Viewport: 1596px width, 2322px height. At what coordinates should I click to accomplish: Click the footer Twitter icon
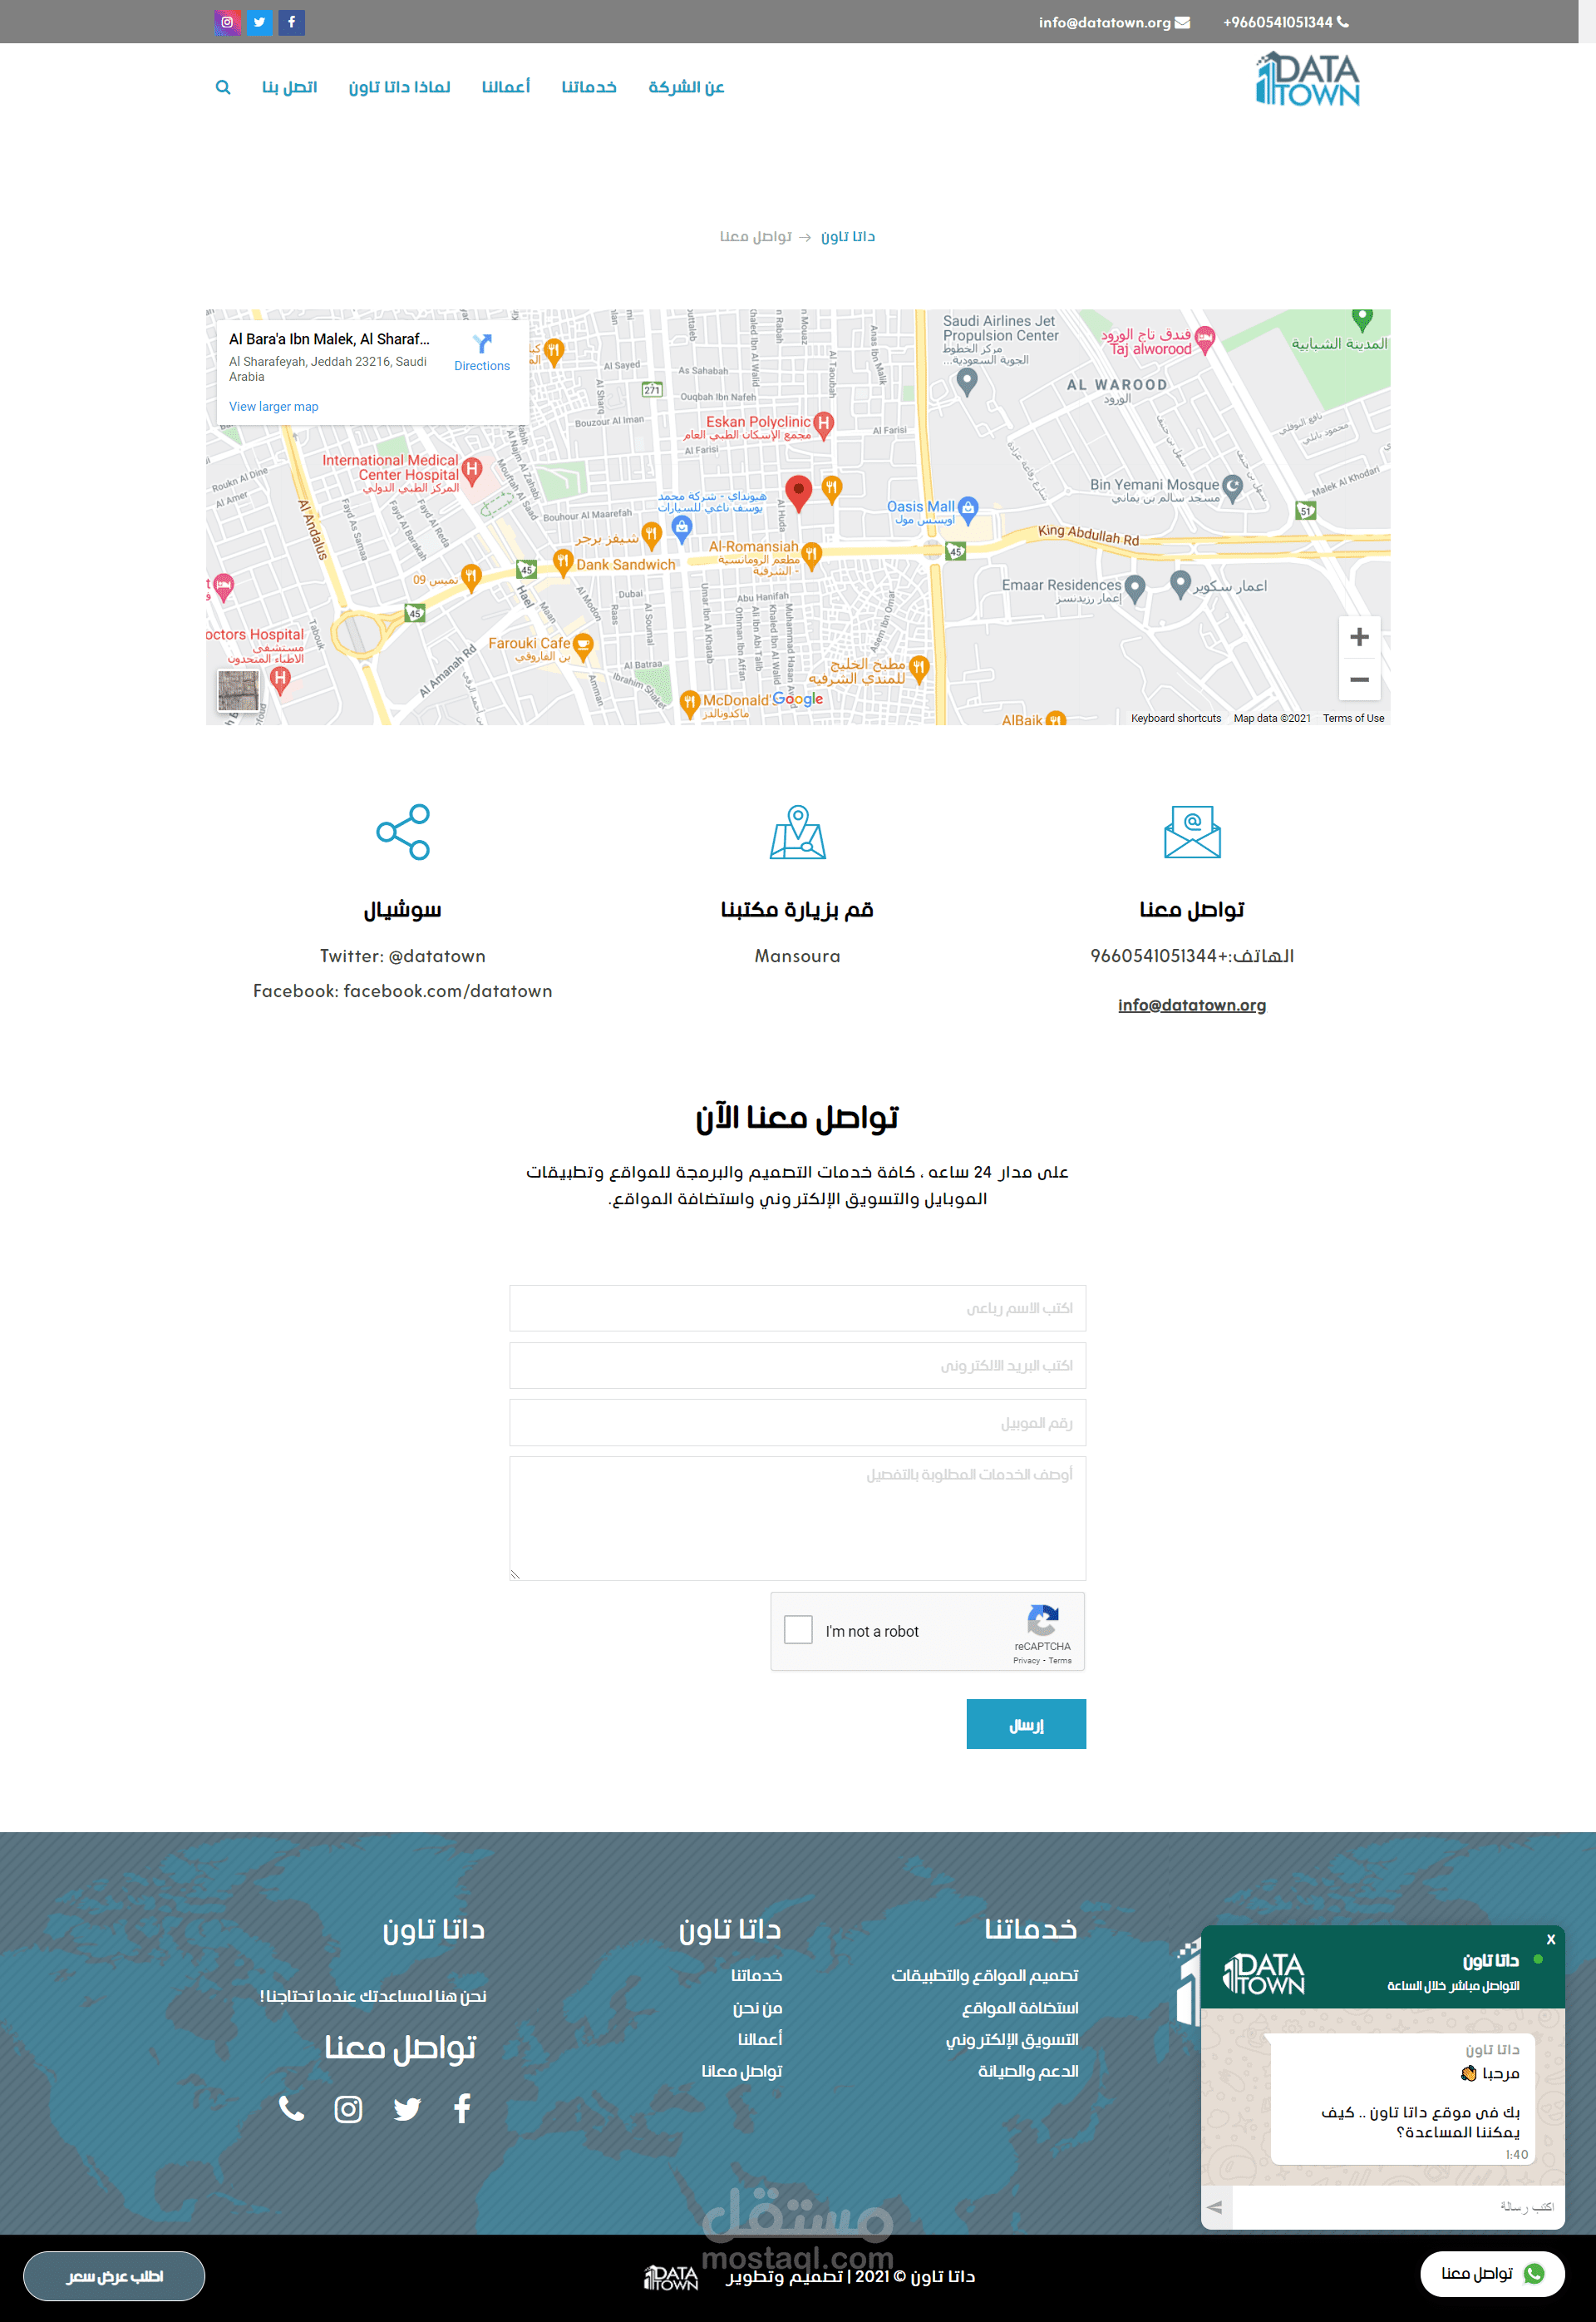pyautogui.click(x=407, y=2109)
